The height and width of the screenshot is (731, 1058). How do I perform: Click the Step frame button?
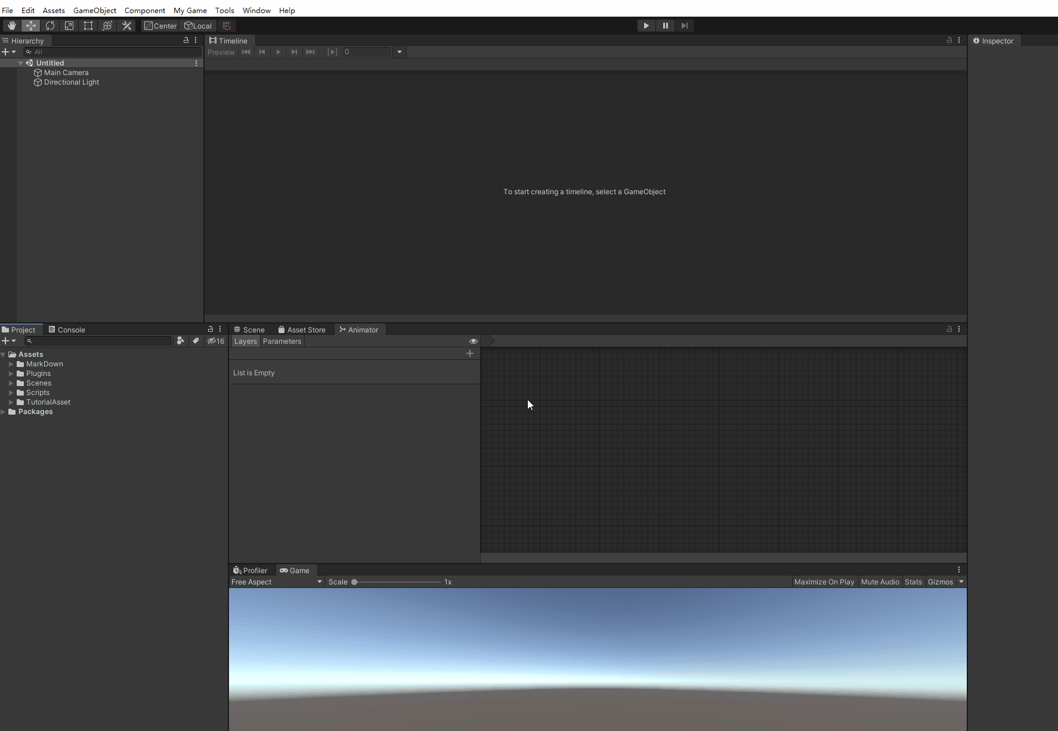pyautogui.click(x=685, y=26)
